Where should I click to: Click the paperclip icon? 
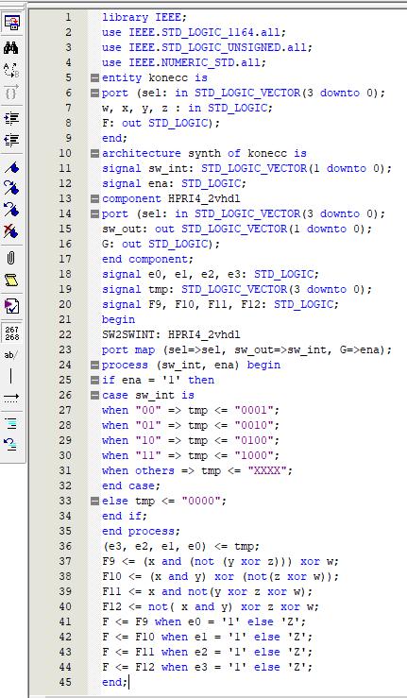[x=11, y=258]
